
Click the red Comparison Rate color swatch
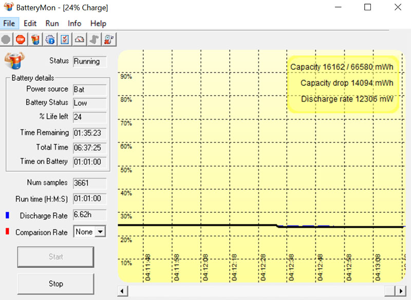7,231
